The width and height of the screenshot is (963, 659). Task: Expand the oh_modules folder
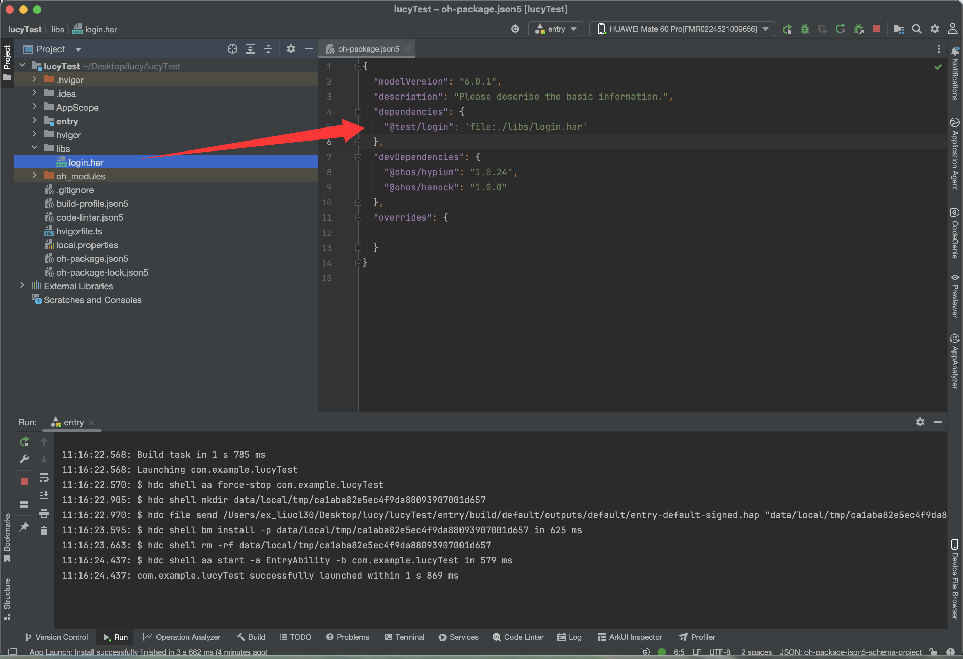pos(34,176)
